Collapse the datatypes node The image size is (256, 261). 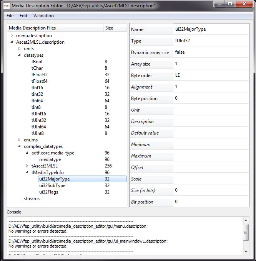pyautogui.click(x=19, y=55)
